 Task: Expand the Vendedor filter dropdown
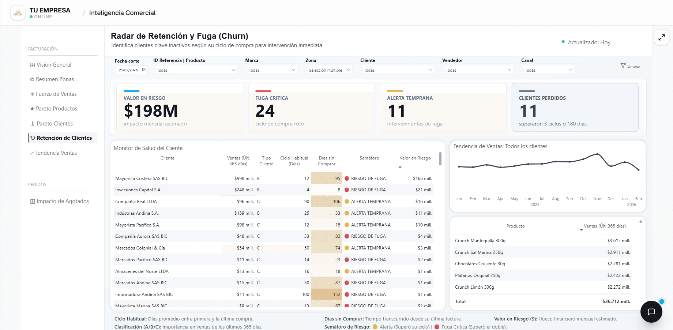tap(478, 70)
